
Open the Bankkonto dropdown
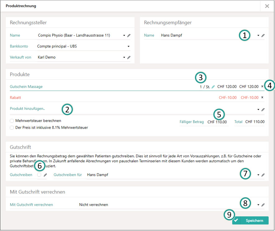[x=129, y=47]
